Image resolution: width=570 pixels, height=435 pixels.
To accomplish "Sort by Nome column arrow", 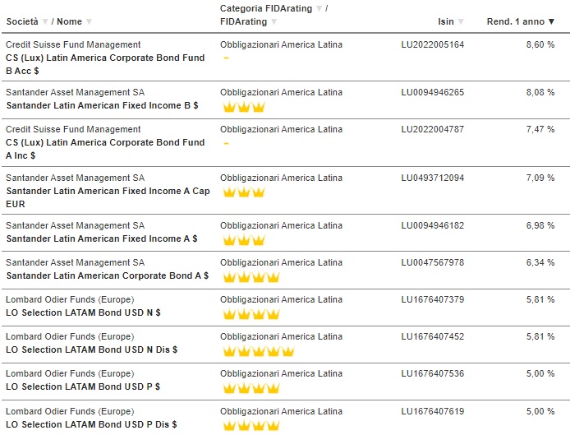I will coord(89,22).
